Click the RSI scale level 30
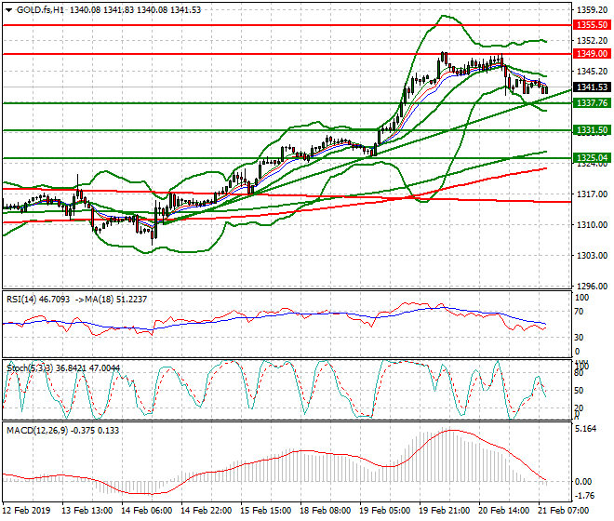Screen dimensions: 614x521 (x=580, y=338)
